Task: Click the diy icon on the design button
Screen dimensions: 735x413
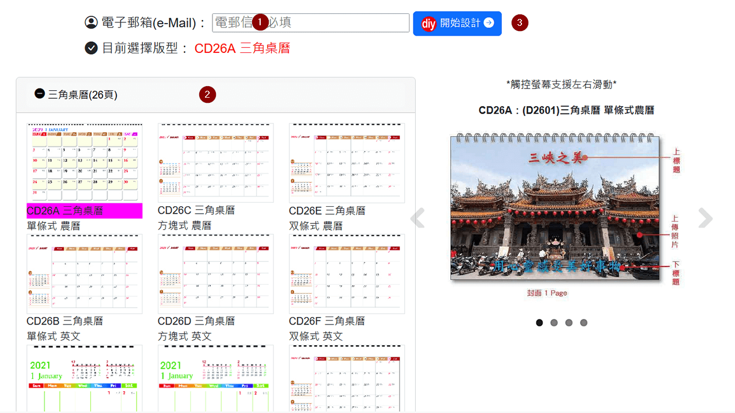Action: tap(430, 24)
